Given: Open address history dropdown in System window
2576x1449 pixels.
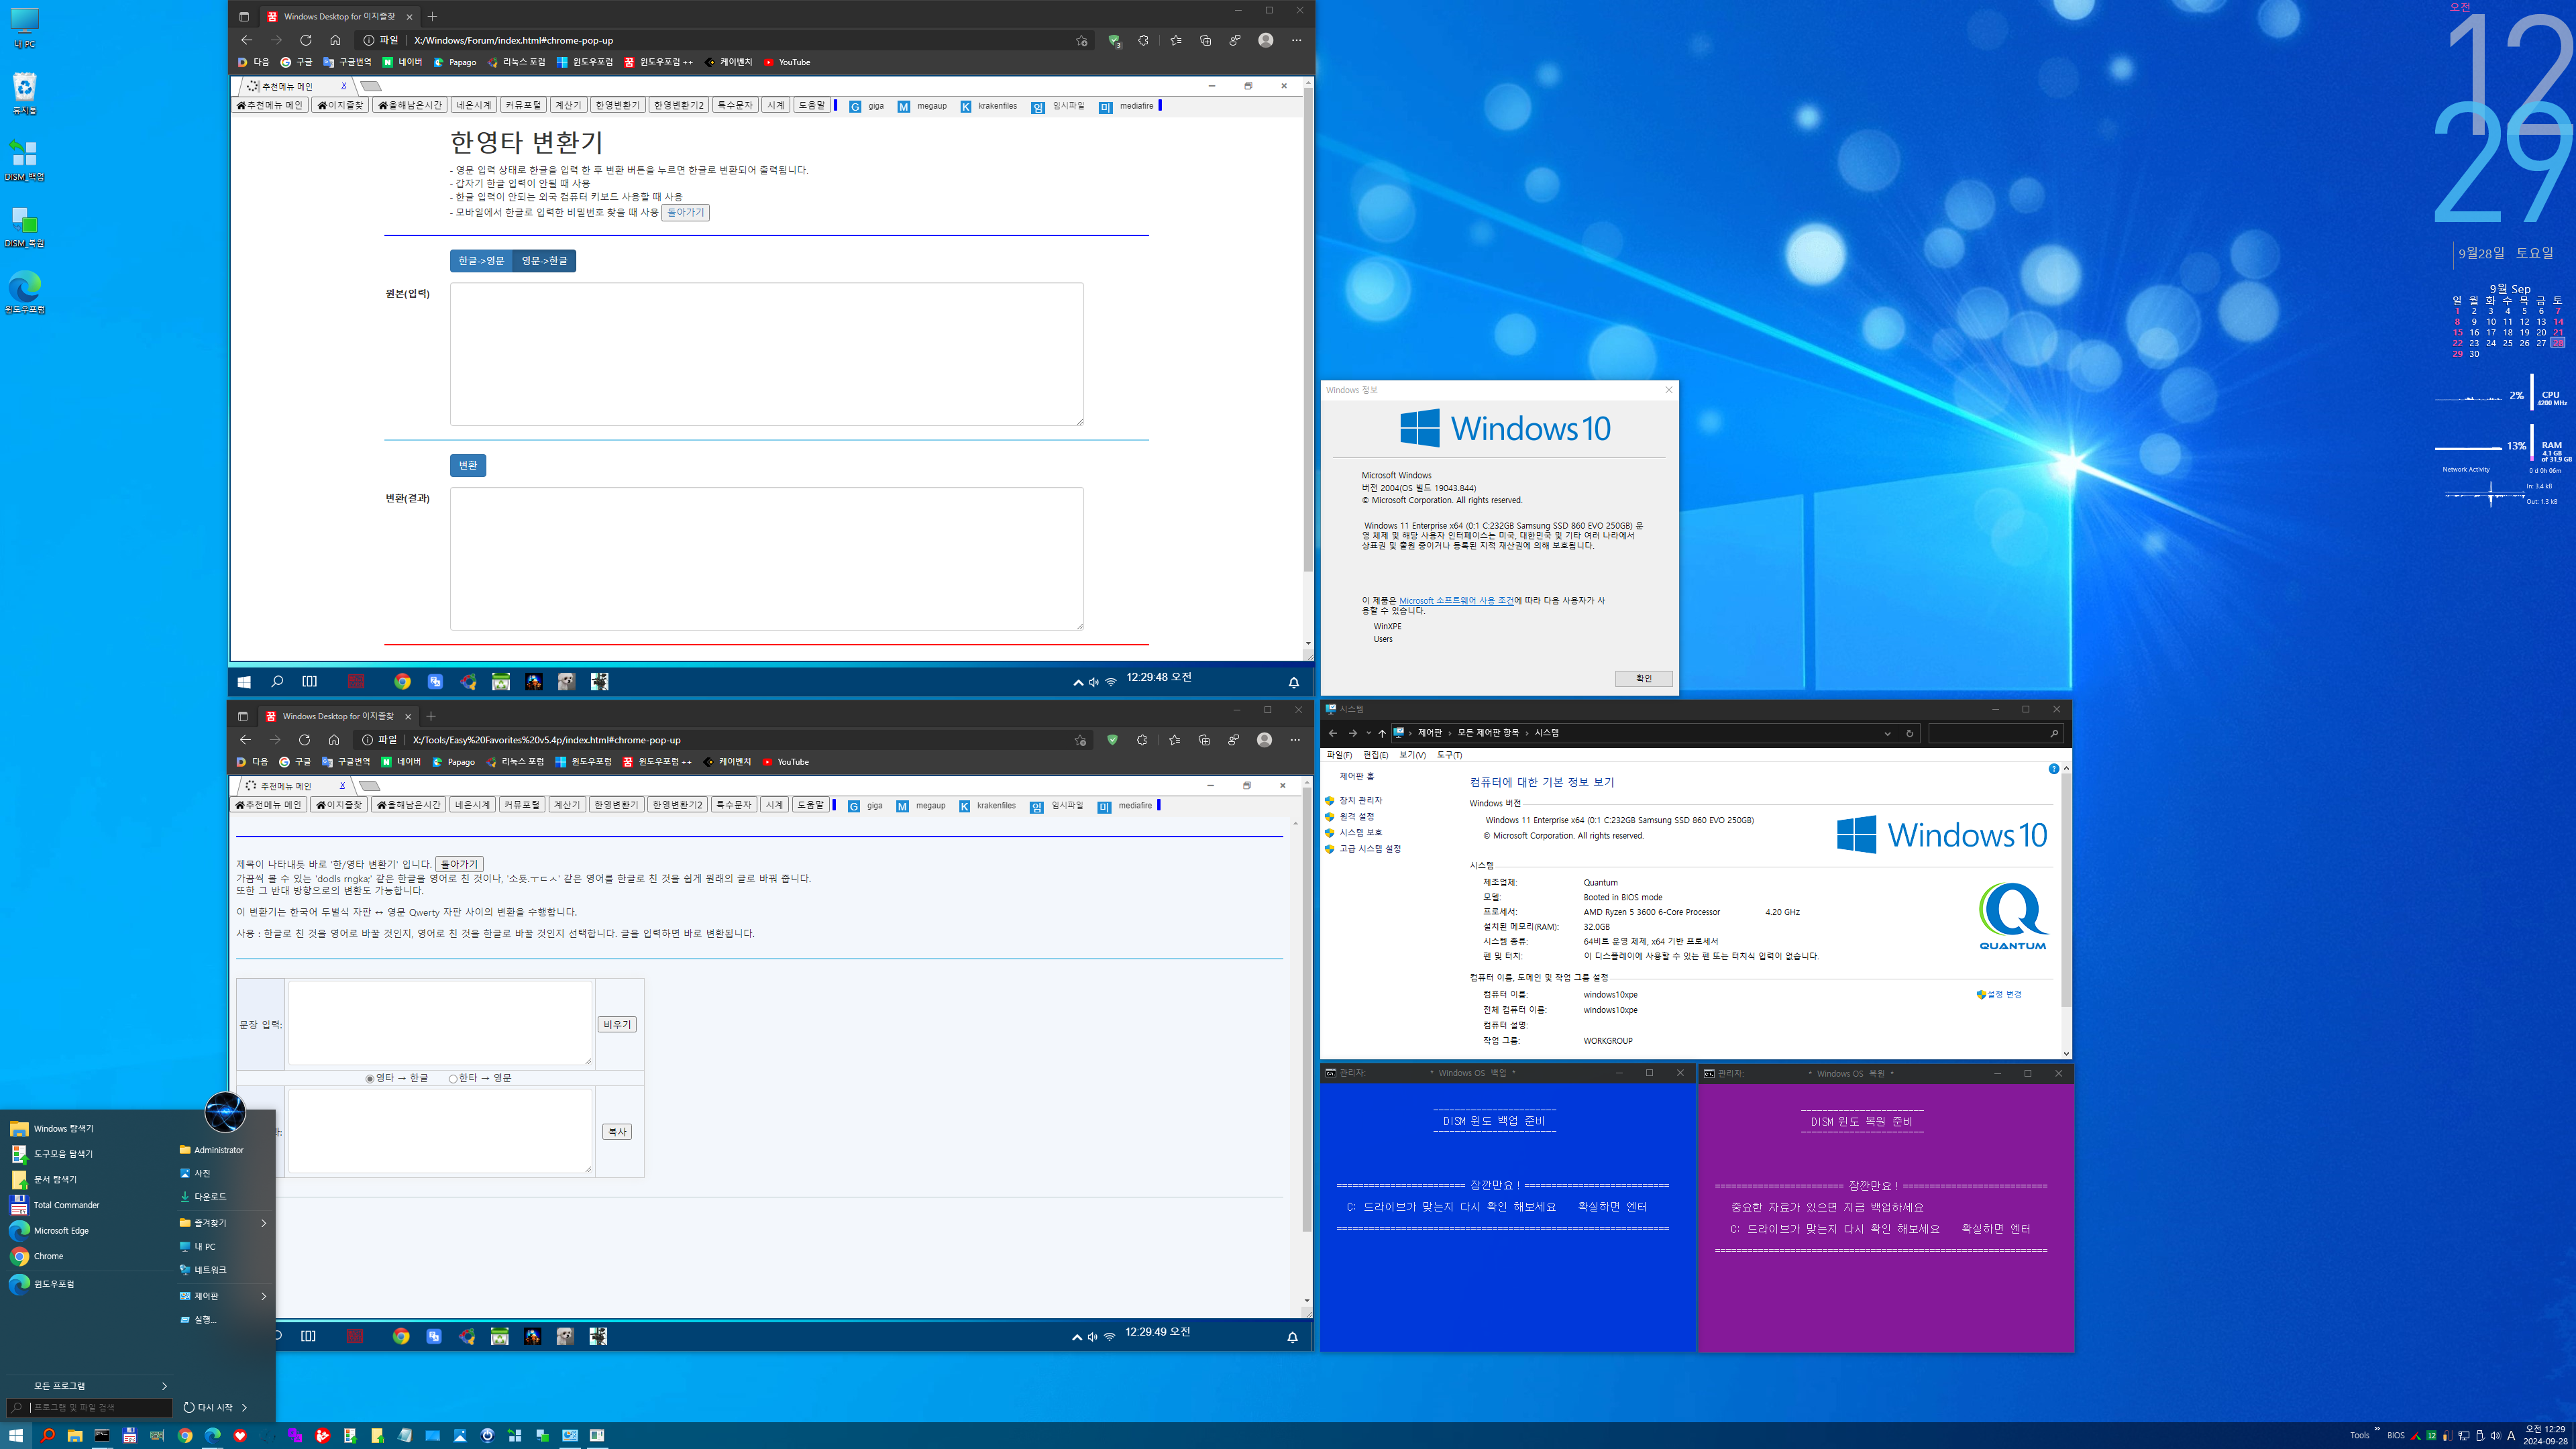Looking at the screenshot, I should 1887,733.
